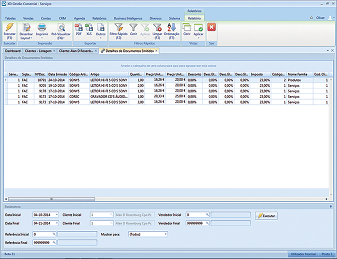The height and width of the screenshot is (259, 337).
Task: Open the Vendas menu tab
Action: pyautogui.click(x=28, y=18)
